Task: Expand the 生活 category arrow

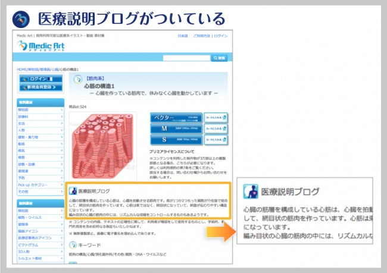Action: (x=62, y=123)
